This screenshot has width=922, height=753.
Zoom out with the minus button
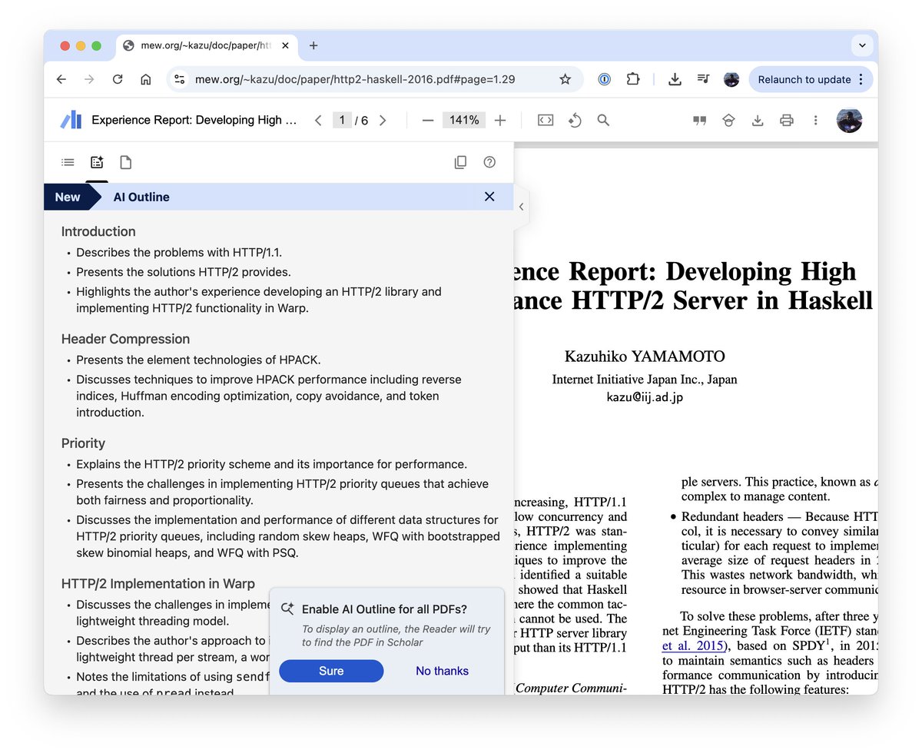[x=428, y=120]
